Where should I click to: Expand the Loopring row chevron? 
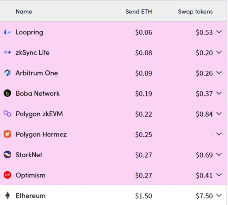[x=219, y=32]
